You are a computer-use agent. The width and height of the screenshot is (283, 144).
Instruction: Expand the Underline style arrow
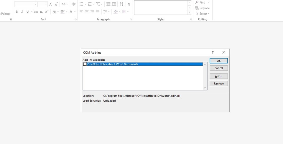32,12
